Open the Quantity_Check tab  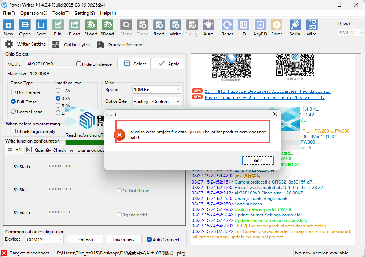pyautogui.click(x=46, y=150)
